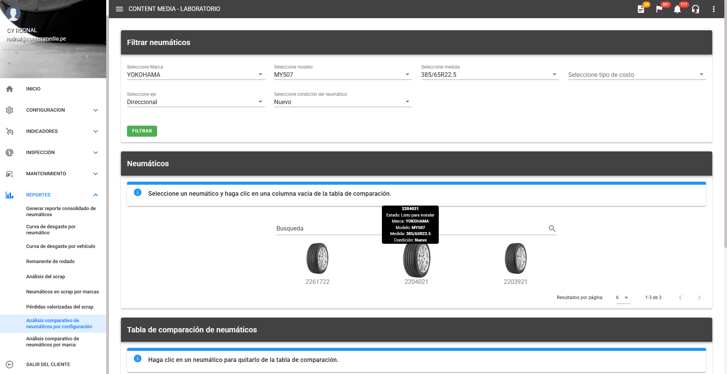727x374 pixels.
Task: Open the flag alerts icon in header
Action: tap(659, 9)
